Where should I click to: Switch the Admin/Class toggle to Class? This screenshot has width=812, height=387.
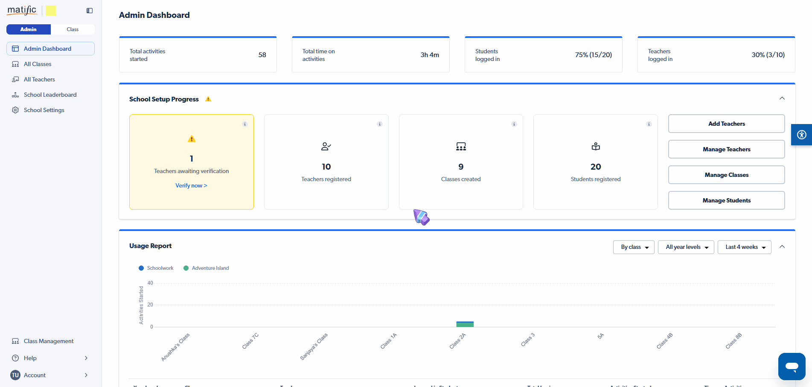pos(73,29)
